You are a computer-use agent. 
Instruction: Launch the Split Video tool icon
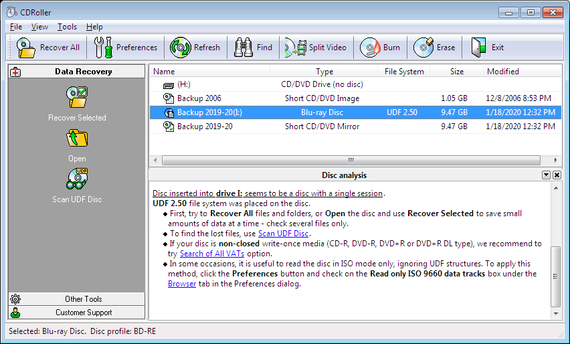coord(296,48)
